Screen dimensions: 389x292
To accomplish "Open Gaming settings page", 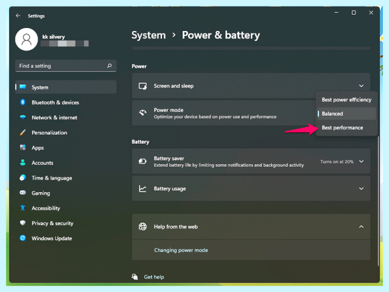I will [x=65, y=193].
